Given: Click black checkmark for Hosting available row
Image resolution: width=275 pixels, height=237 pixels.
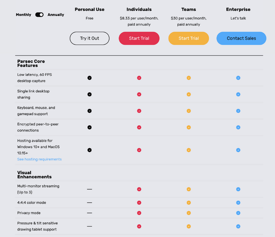Looking at the screenshot, I should pyautogui.click(x=89, y=150).
